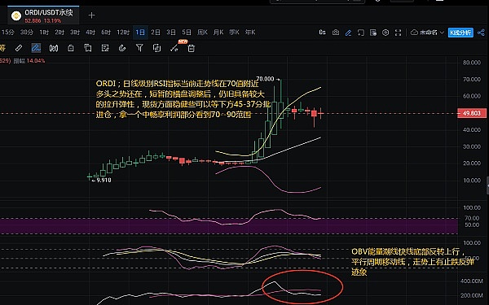
Task: Click the 70.000 high price marker
Action: point(265,79)
